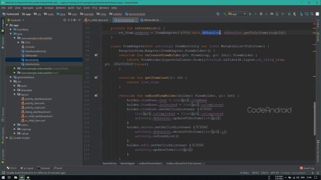Click the UTF-8 encoding status bar entry

tap(274, 173)
